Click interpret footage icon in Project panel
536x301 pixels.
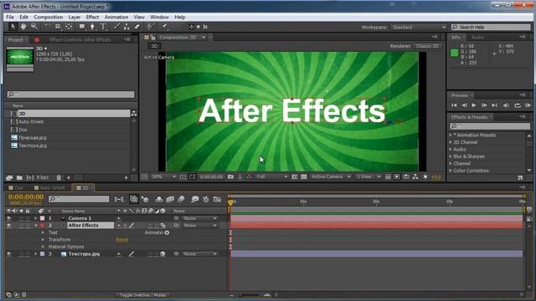(9, 177)
